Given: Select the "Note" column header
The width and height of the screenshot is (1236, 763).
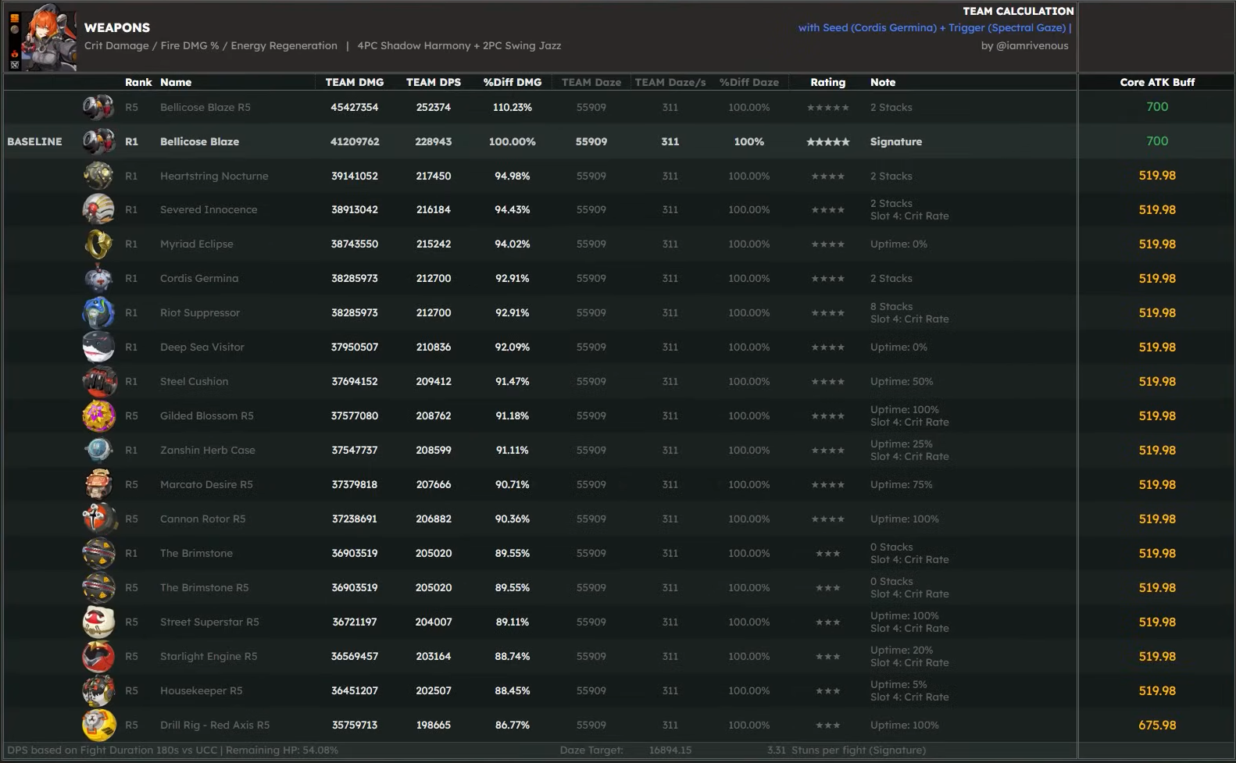Looking at the screenshot, I should coord(883,82).
